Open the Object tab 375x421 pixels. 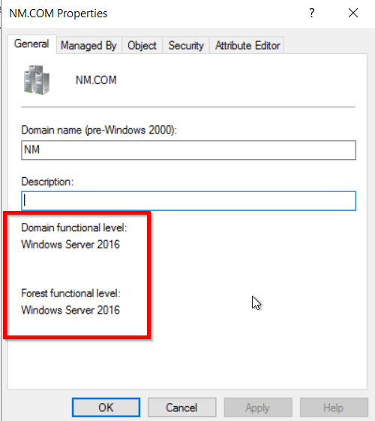142,45
